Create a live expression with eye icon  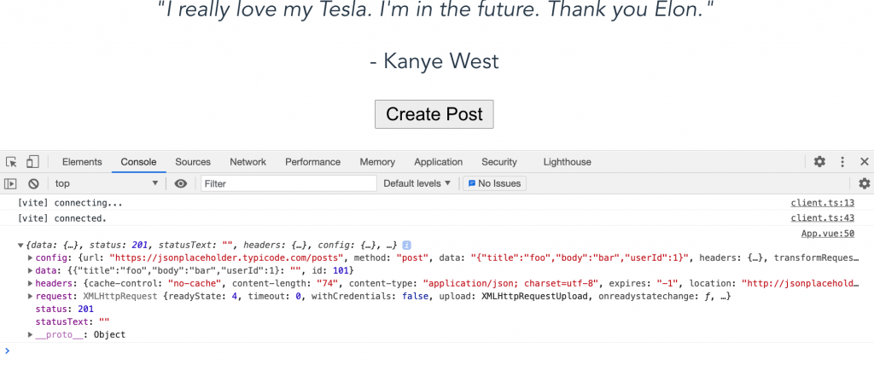[180, 183]
